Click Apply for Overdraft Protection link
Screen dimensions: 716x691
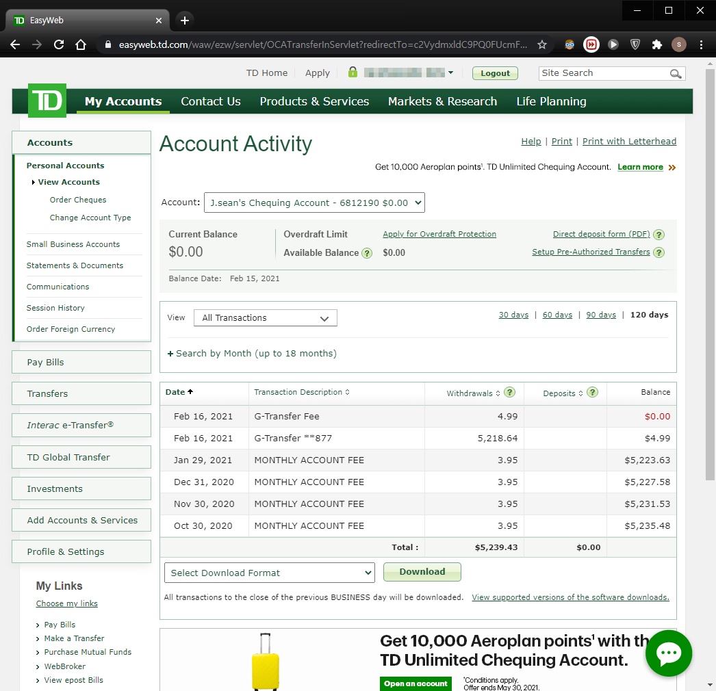pos(439,234)
